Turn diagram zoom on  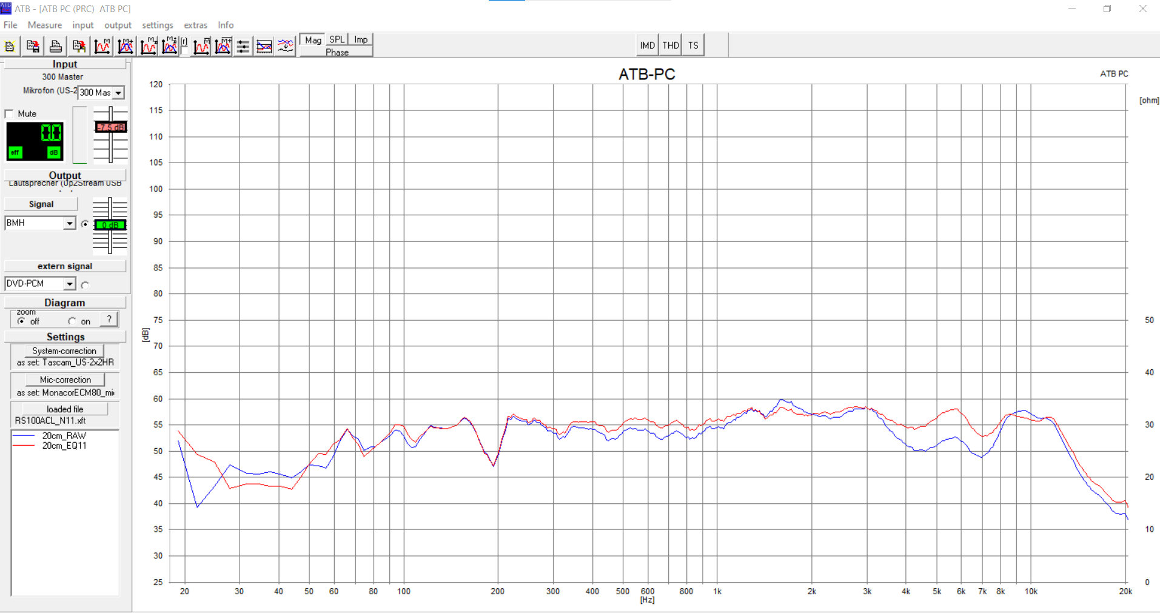click(72, 321)
